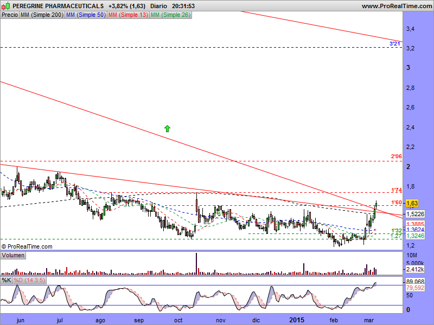Viewport: 434px width, 325px height.
Task: Click the candlestick chart icon beside the title
Action: pyautogui.click(x=6, y=6)
